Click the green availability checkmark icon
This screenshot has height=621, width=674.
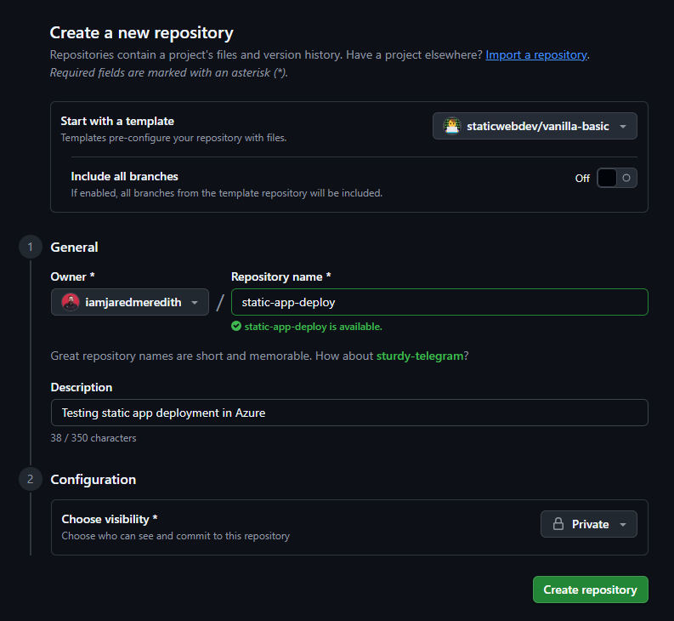pos(236,327)
